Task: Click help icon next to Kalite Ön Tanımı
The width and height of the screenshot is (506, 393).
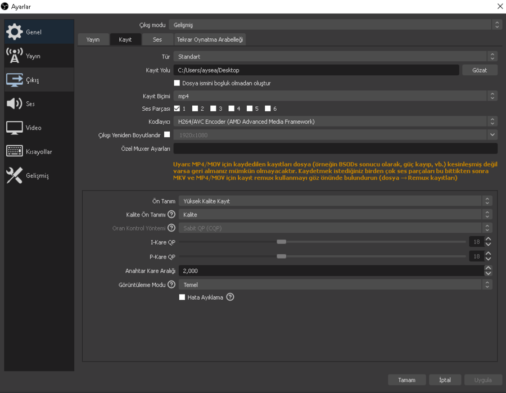Action: coord(171,214)
